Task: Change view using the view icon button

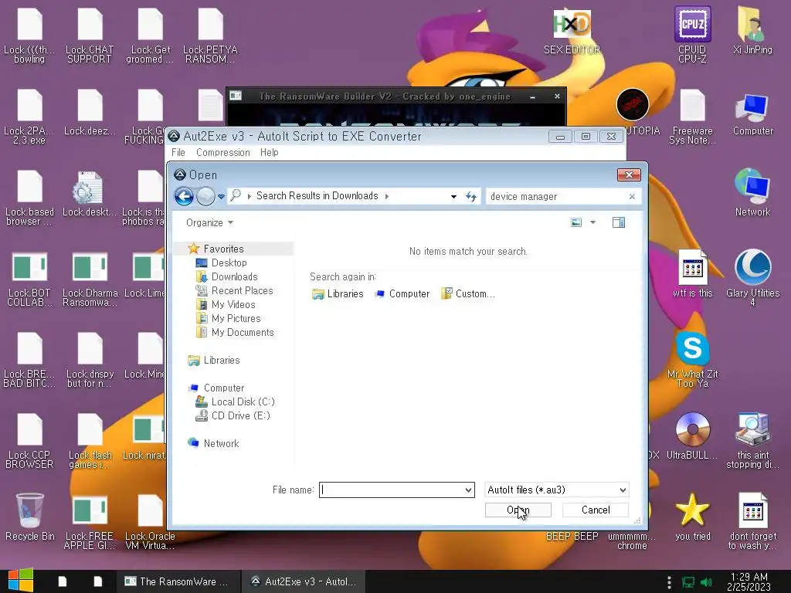Action: click(576, 222)
